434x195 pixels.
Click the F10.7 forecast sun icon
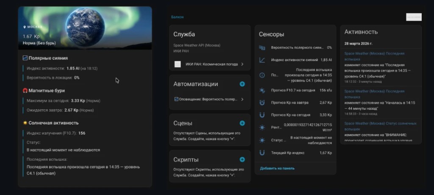(262, 90)
